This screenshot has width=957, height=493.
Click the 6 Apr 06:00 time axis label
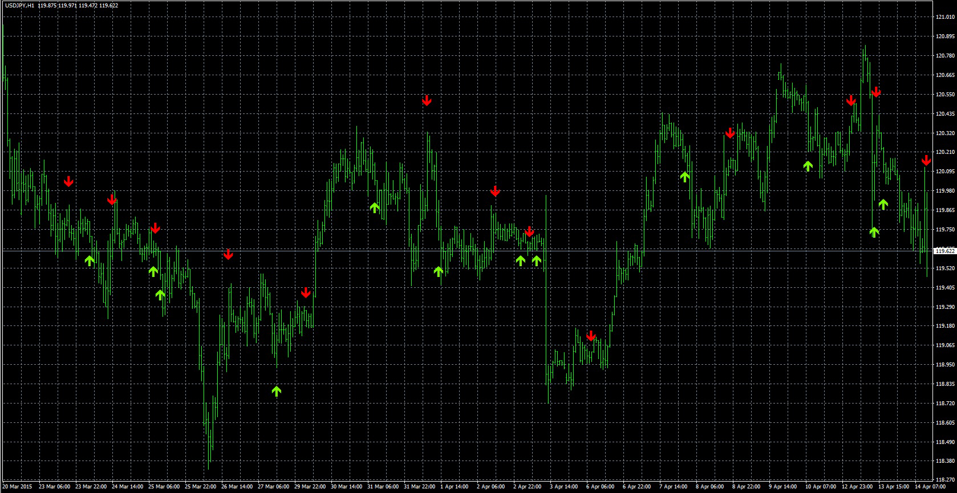pyautogui.click(x=601, y=487)
